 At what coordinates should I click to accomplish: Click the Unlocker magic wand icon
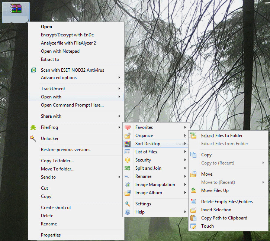click(33, 139)
